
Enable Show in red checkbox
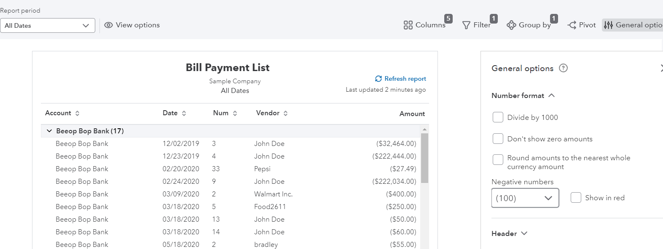(x=576, y=197)
